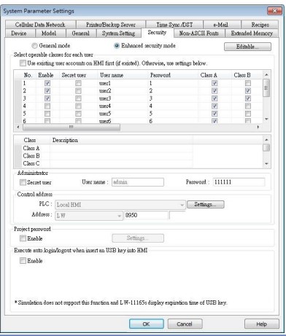This screenshot has width=286, height=336.
Task: Mark user2 as Secret user
Action: click(x=78, y=91)
